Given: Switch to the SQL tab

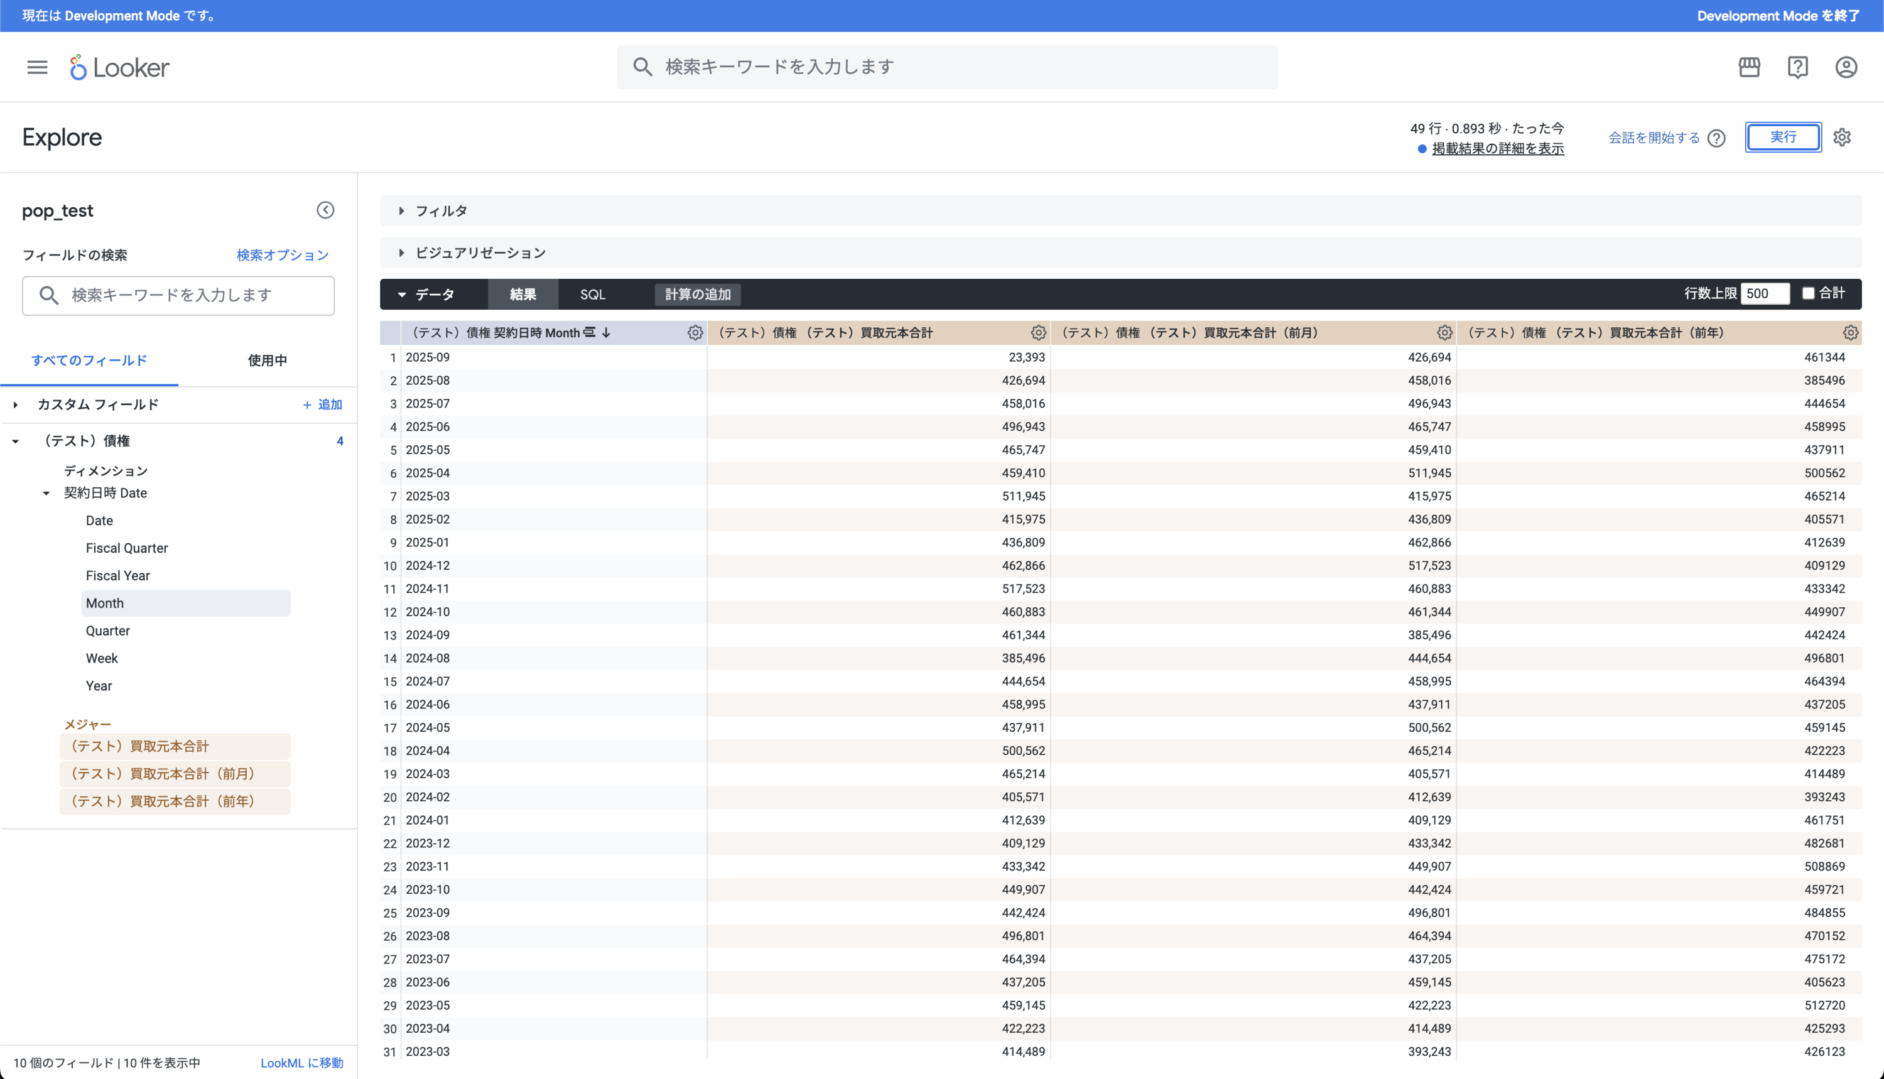Looking at the screenshot, I should [x=593, y=294].
